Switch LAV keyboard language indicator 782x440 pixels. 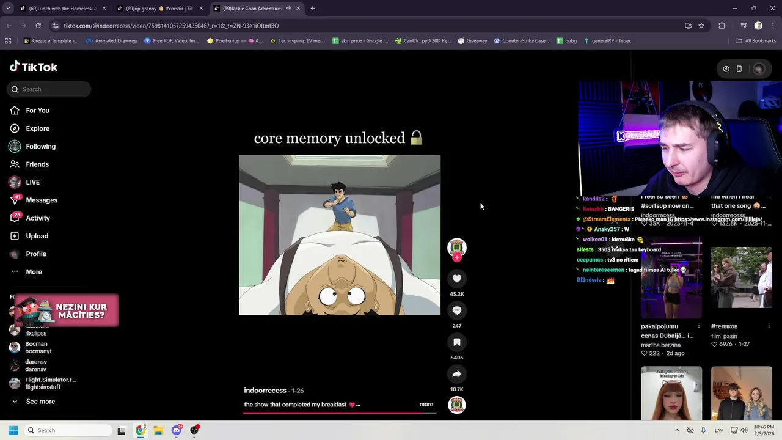(719, 430)
